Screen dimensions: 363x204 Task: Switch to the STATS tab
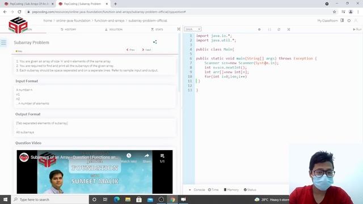[x=157, y=29]
